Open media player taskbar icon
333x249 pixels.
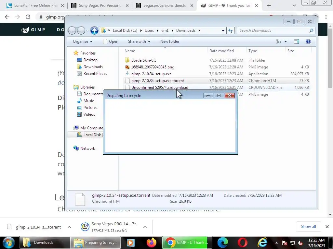[131, 243]
